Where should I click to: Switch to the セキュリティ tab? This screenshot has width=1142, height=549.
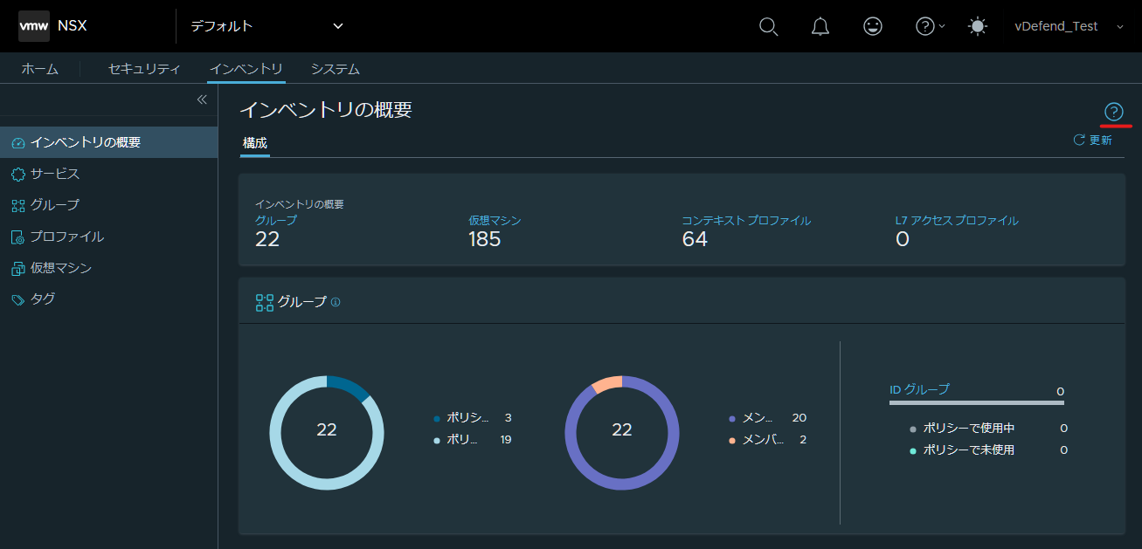tap(144, 69)
